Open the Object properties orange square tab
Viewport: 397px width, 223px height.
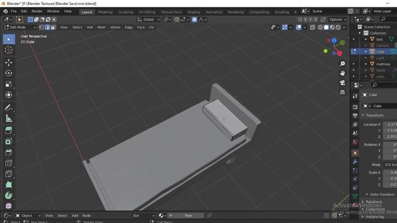[x=355, y=153]
